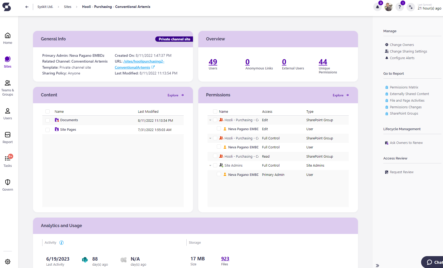Collapse the first Hooli Purchasing SharePoint group
The image size is (443, 268).
(210, 120)
